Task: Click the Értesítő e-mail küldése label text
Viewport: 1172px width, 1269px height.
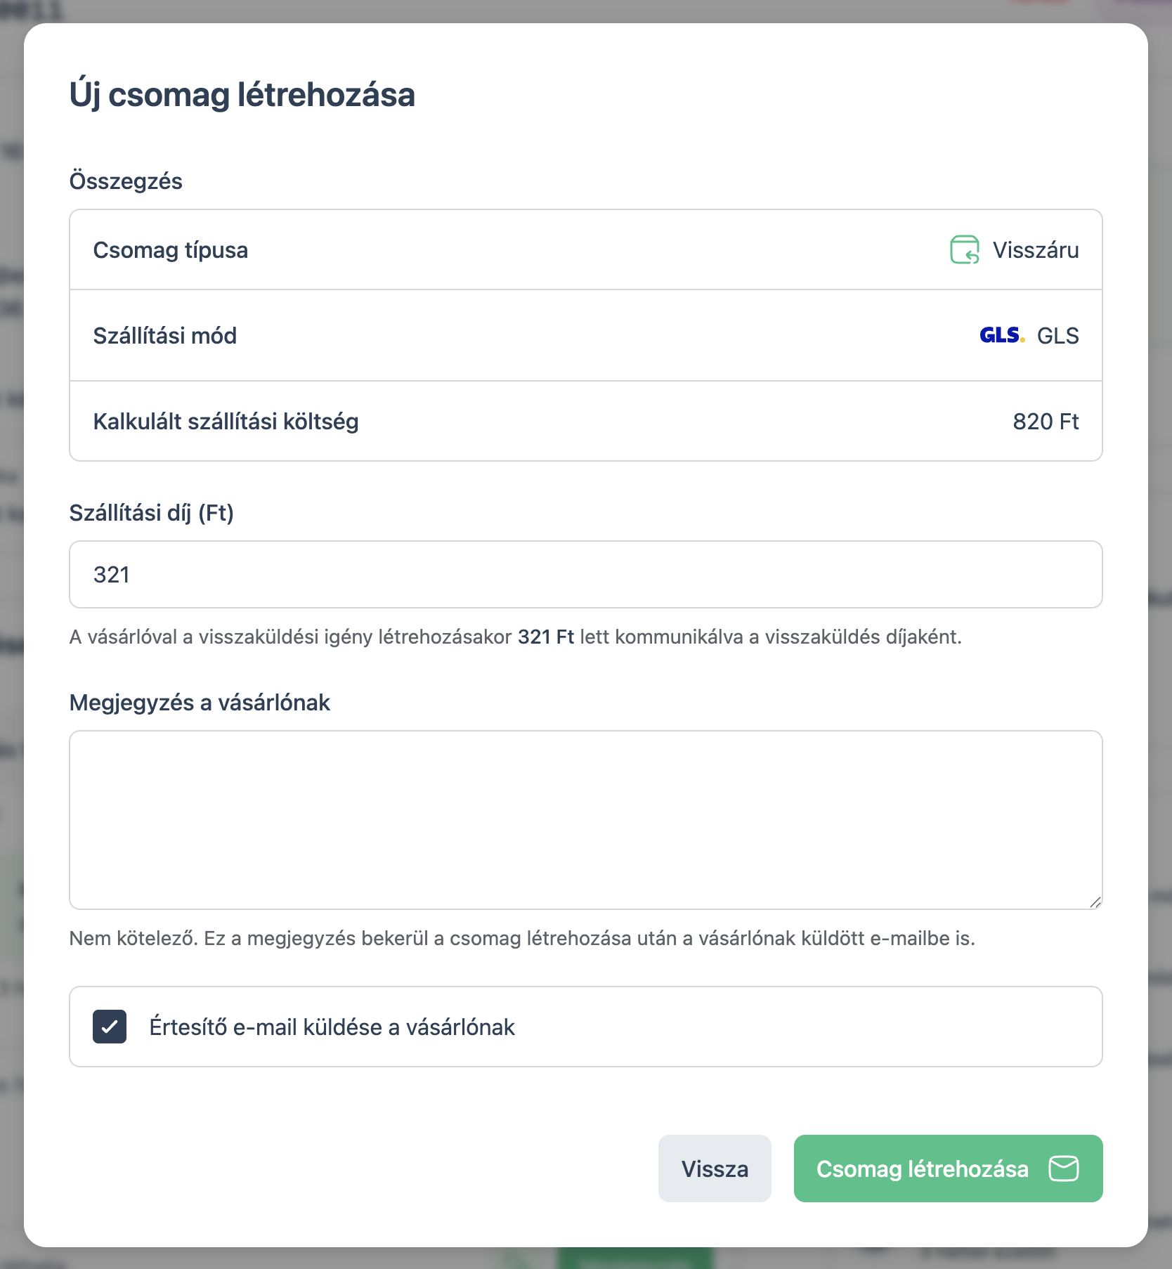Action: click(332, 1027)
